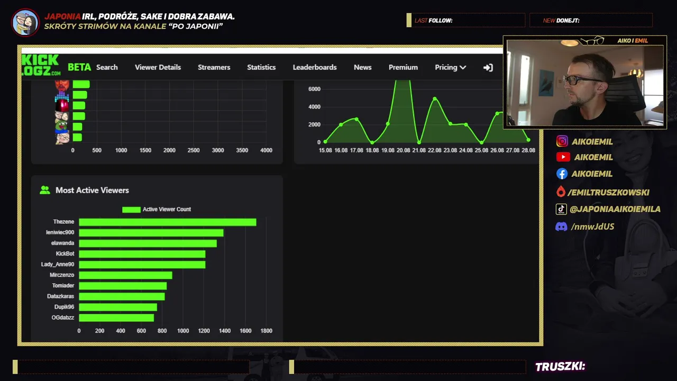This screenshot has width=677, height=381.
Task: Open the Search page
Action: pos(107,67)
